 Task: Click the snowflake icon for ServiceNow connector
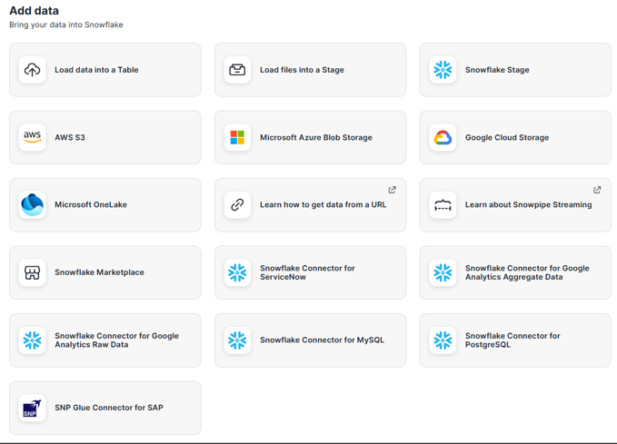237,272
